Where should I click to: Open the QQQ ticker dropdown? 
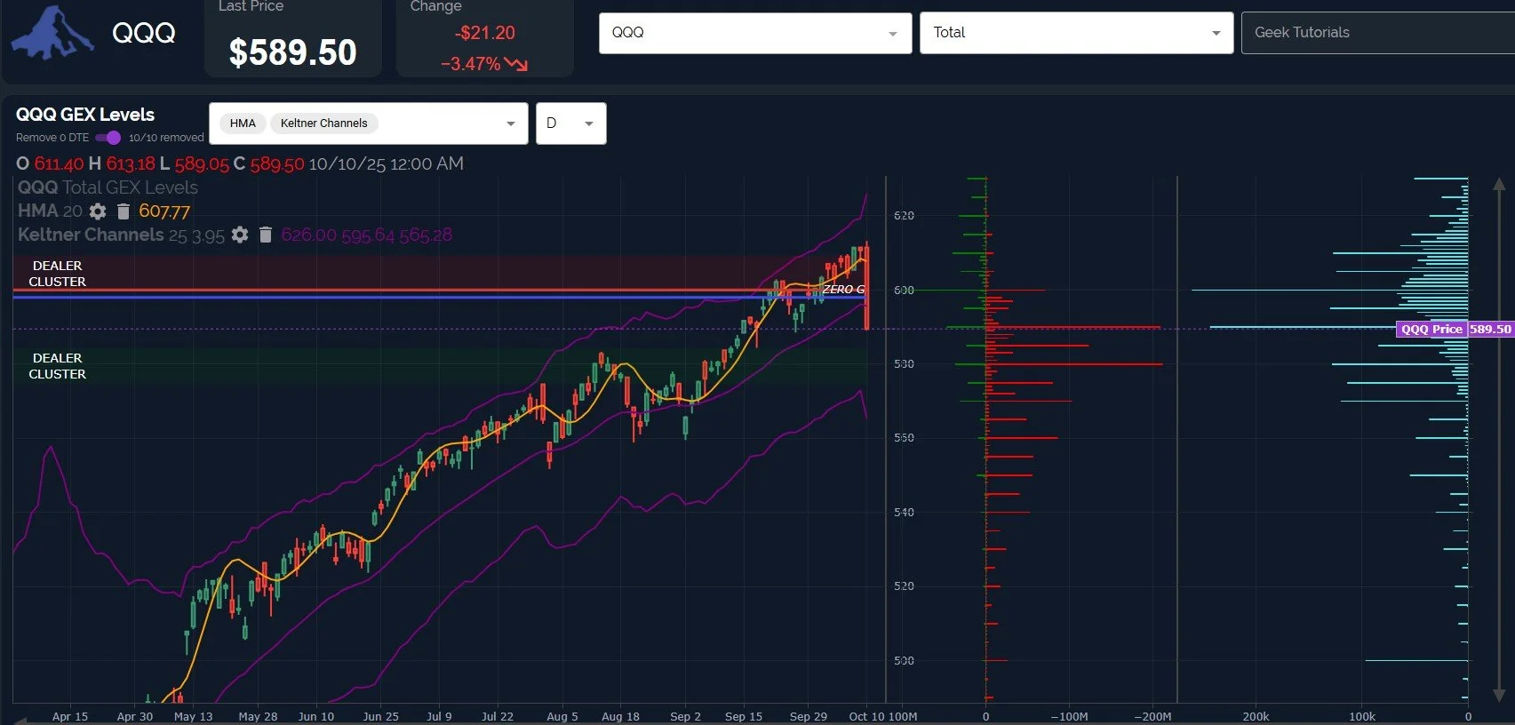(x=755, y=33)
